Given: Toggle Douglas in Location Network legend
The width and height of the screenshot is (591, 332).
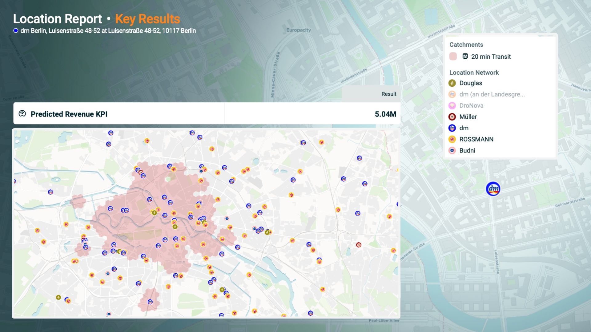Looking at the screenshot, I should click(471, 83).
